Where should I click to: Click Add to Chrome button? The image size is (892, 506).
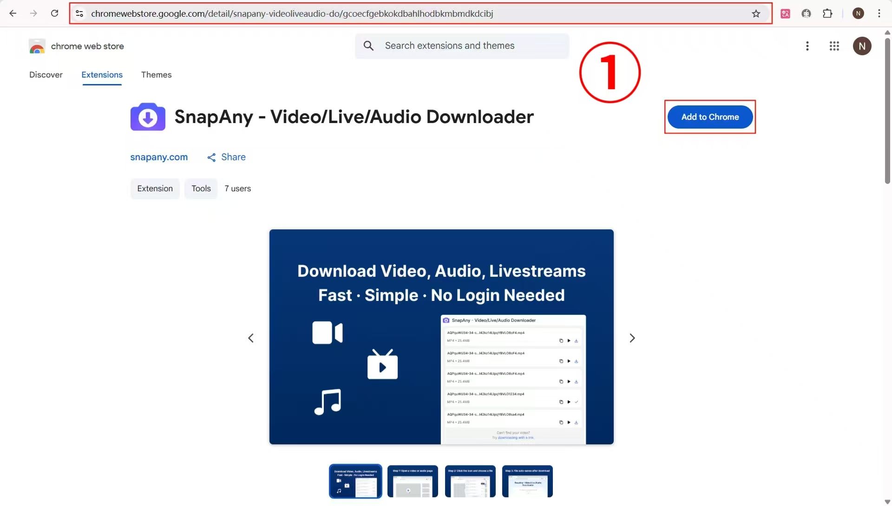point(710,117)
